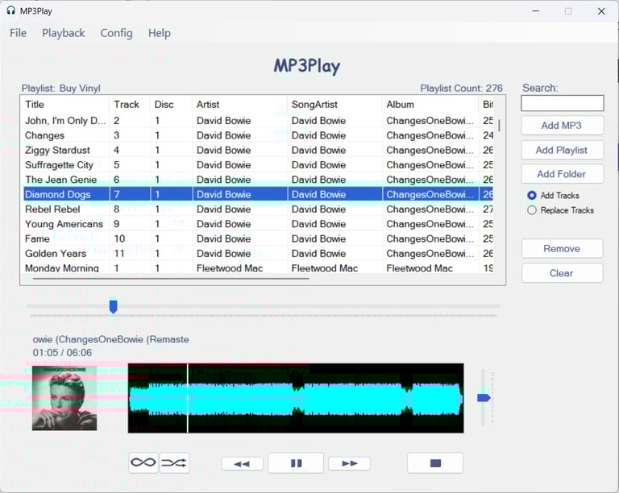Select the highlighted "Diamond Dogs" row
Screen dimensions: 619x493
259,194
